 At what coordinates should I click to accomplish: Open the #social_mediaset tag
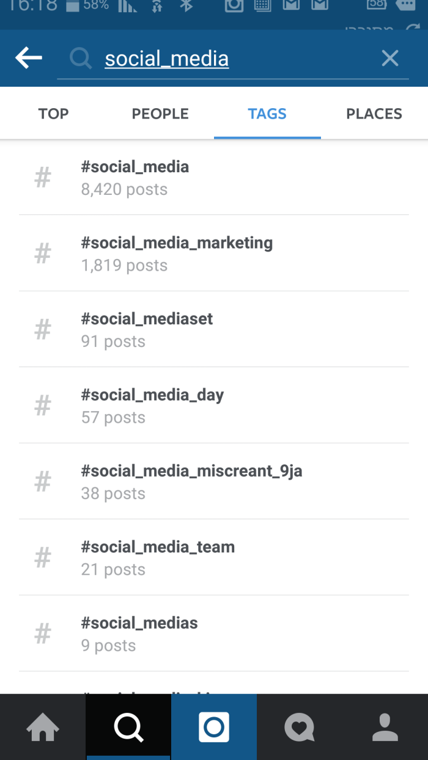214,329
